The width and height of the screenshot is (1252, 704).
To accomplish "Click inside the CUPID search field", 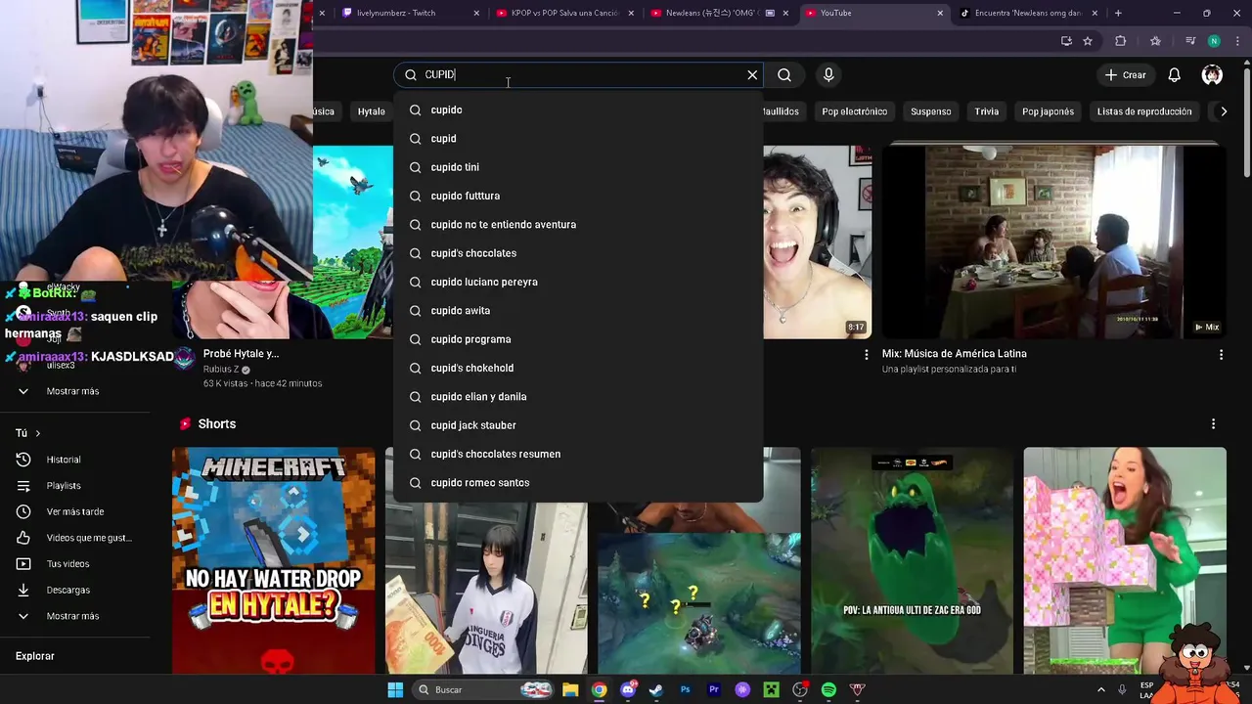I will click(x=577, y=74).
